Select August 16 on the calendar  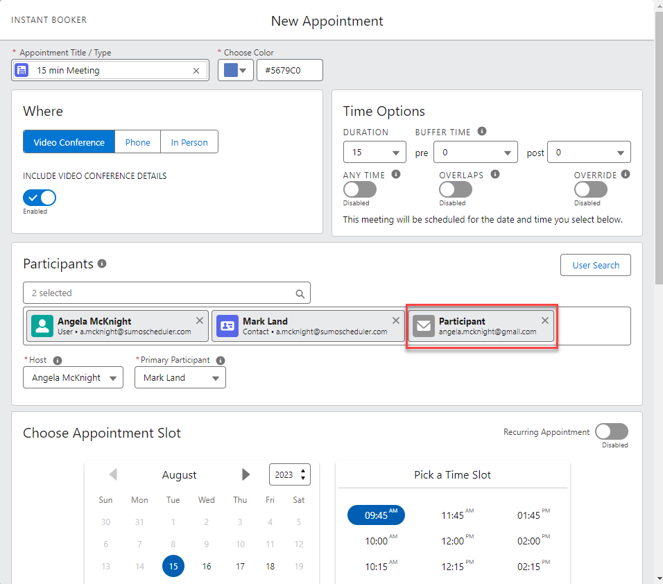[207, 567]
